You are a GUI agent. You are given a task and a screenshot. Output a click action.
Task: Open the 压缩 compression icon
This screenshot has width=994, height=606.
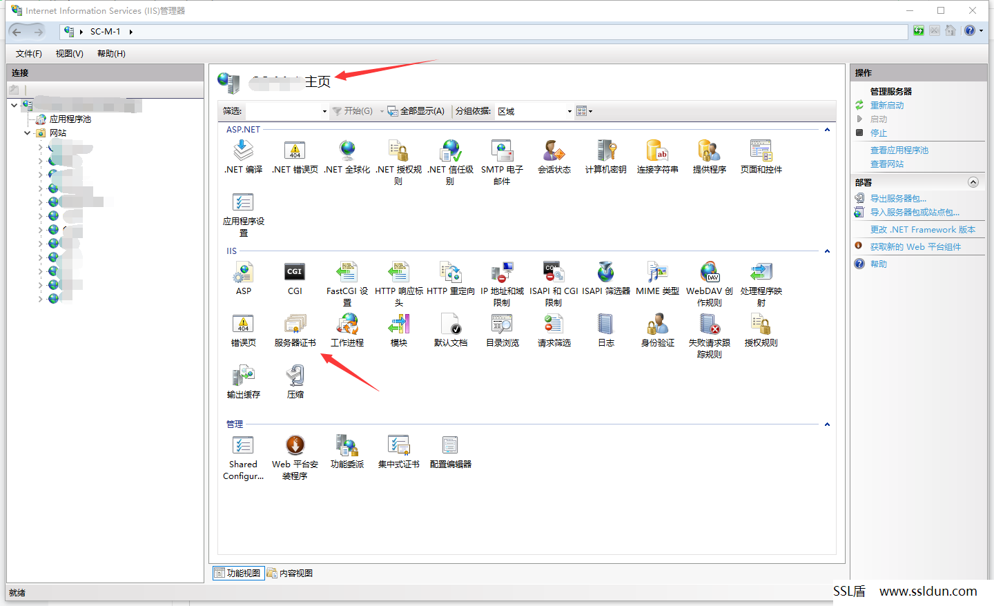coord(295,382)
